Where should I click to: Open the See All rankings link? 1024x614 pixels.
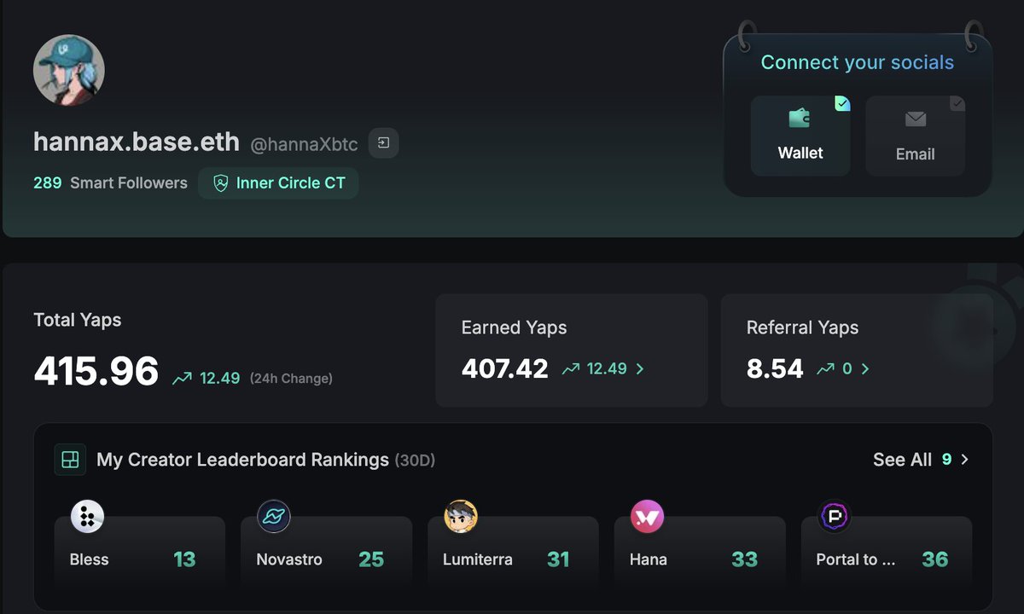901,460
